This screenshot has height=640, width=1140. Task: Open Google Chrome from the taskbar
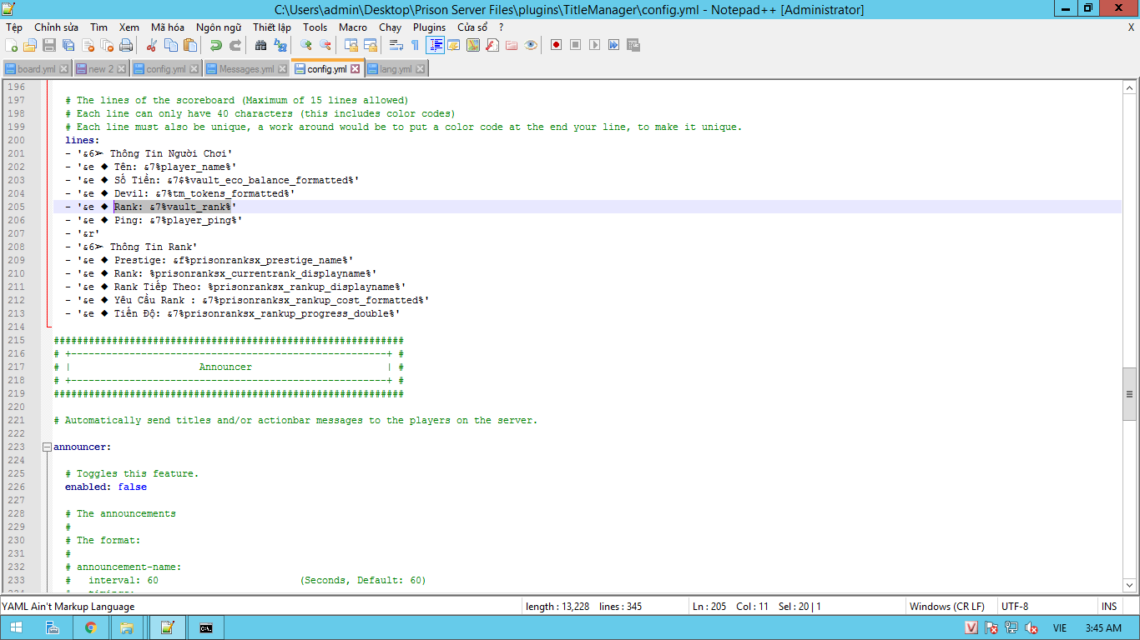point(90,627)
